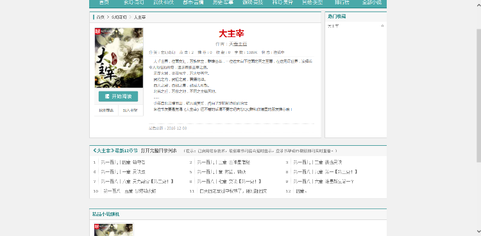
Task: Open the chapter link numbered 8
Action: point(229,182)
